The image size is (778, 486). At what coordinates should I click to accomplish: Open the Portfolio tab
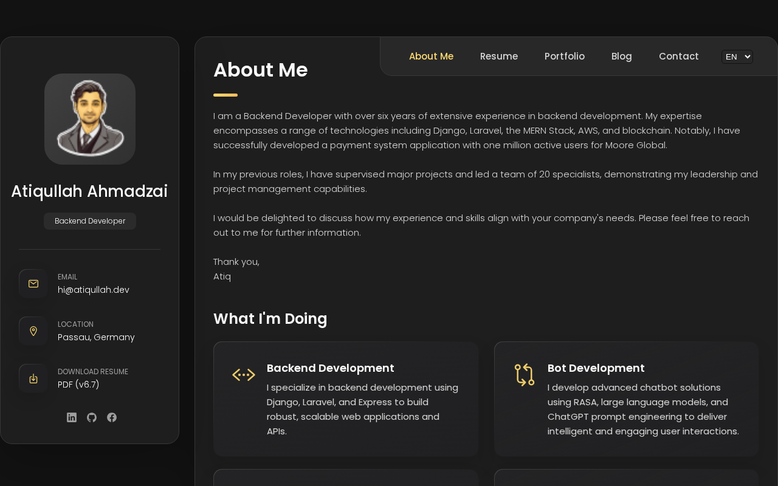[x=565, y=56]
